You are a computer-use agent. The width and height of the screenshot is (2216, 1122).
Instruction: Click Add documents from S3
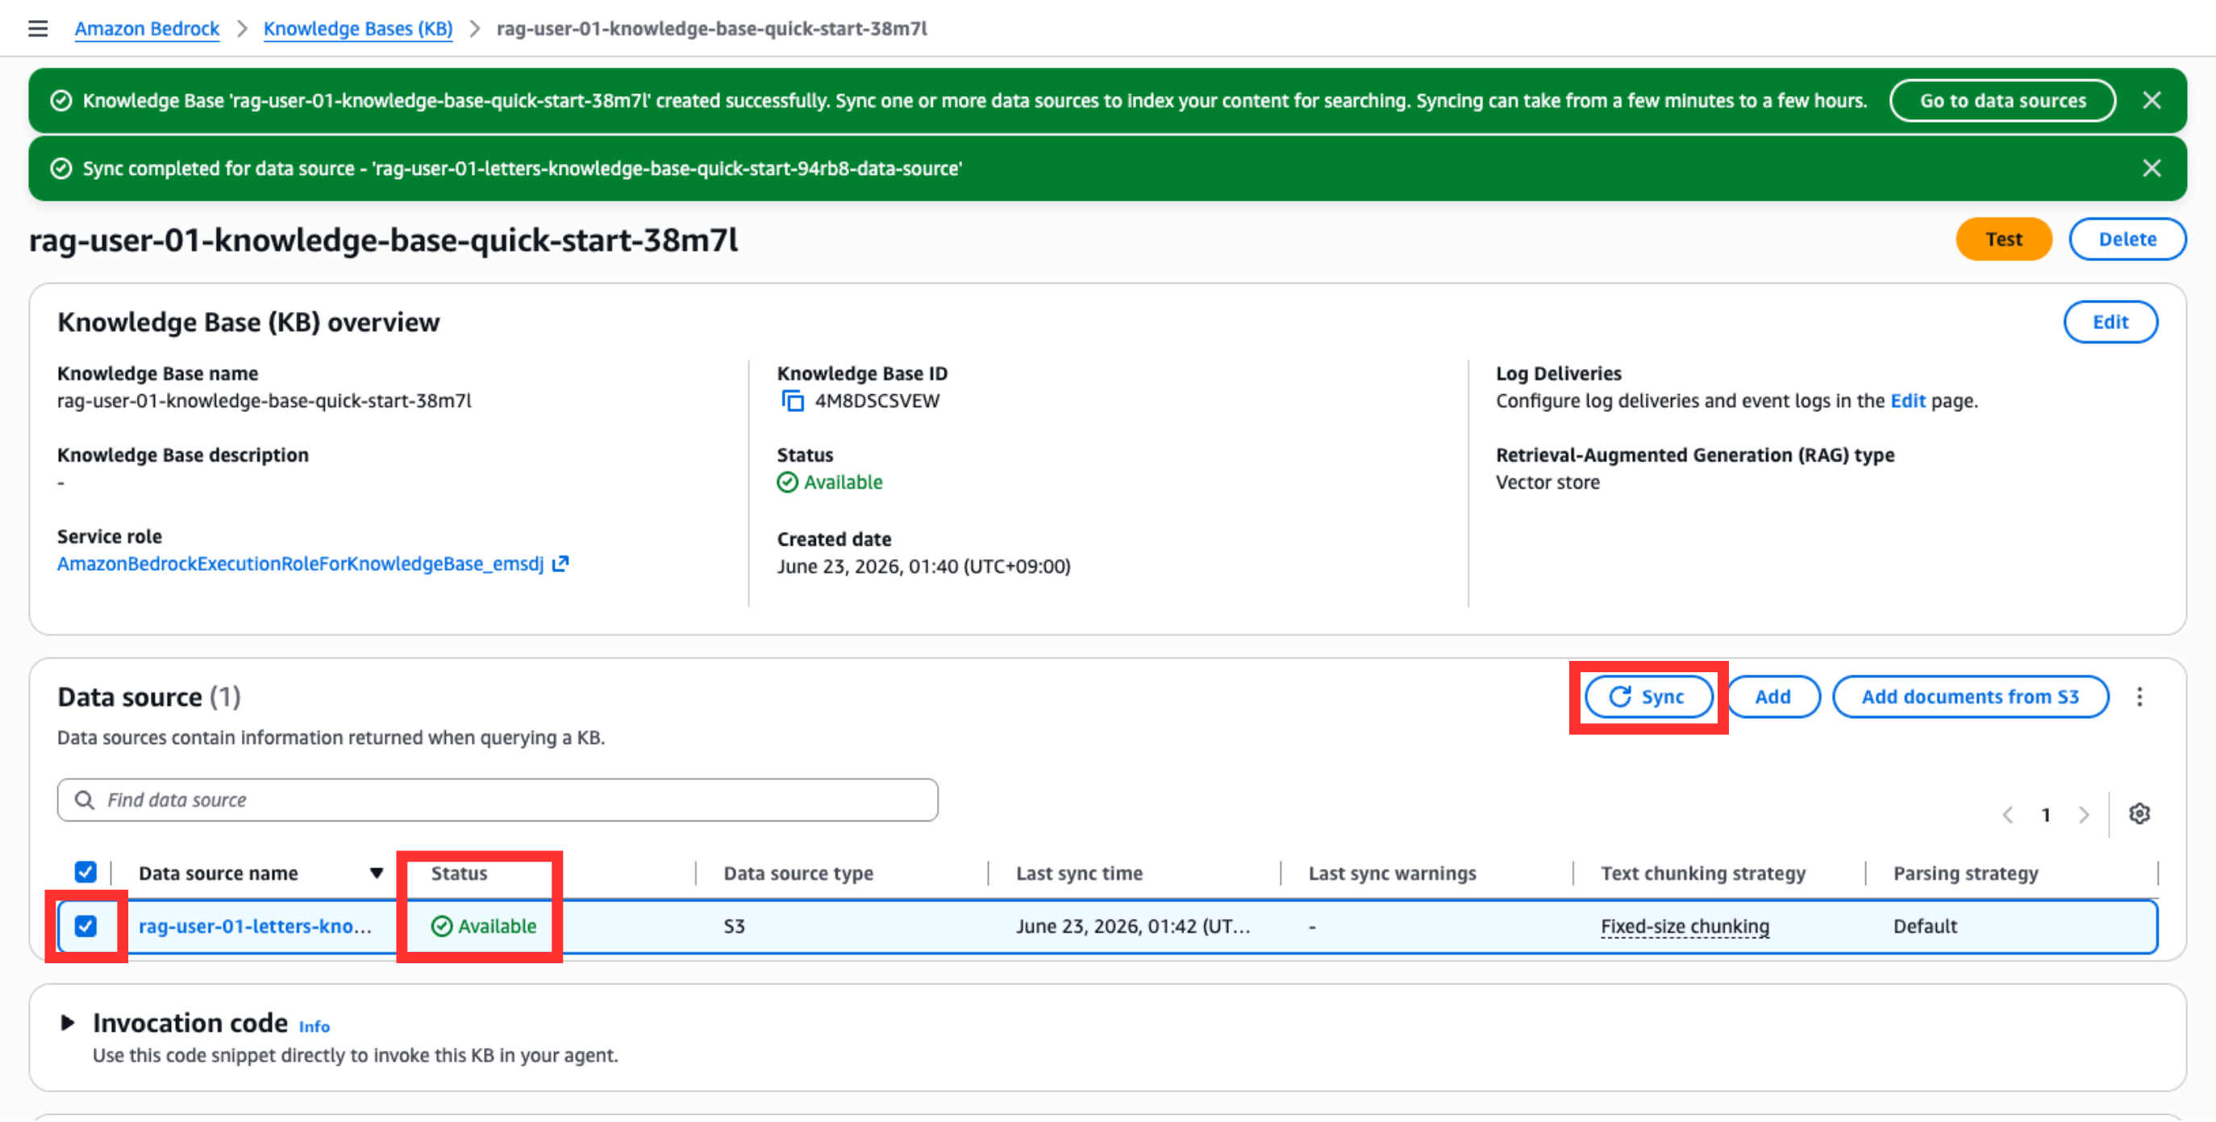coord(1970,696)
